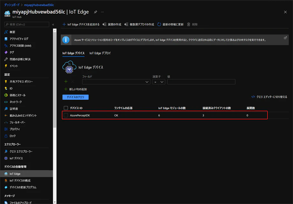
Task: Sort by 展開数 column header
Action: tap(251, 108)
